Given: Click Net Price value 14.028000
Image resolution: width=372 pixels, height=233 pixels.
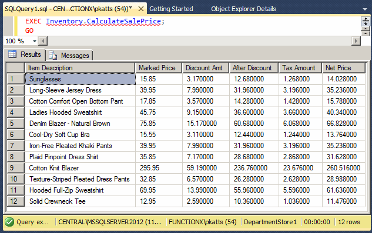Looking at the screenshot, I should point(344,79).
